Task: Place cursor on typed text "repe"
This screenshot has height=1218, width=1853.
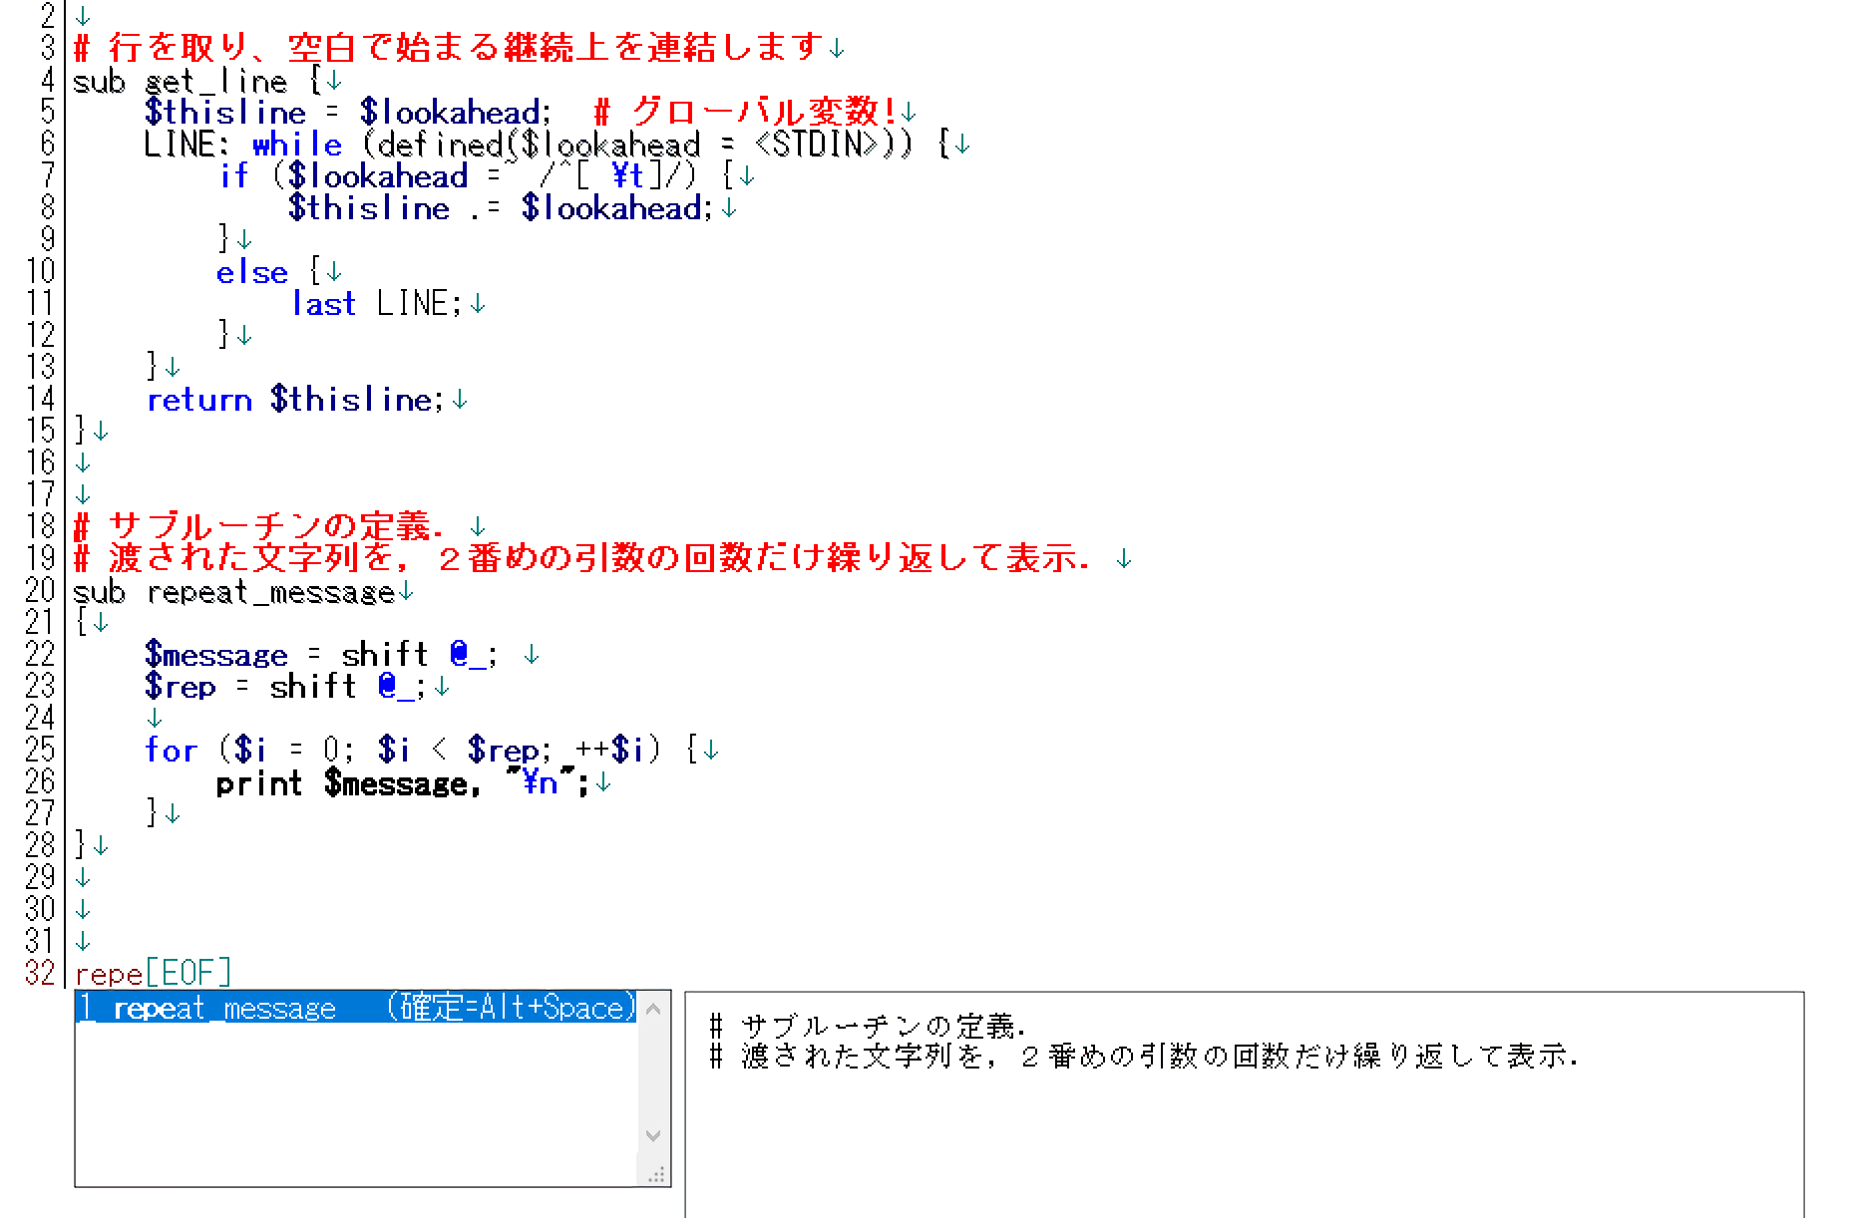Action: 108,973
